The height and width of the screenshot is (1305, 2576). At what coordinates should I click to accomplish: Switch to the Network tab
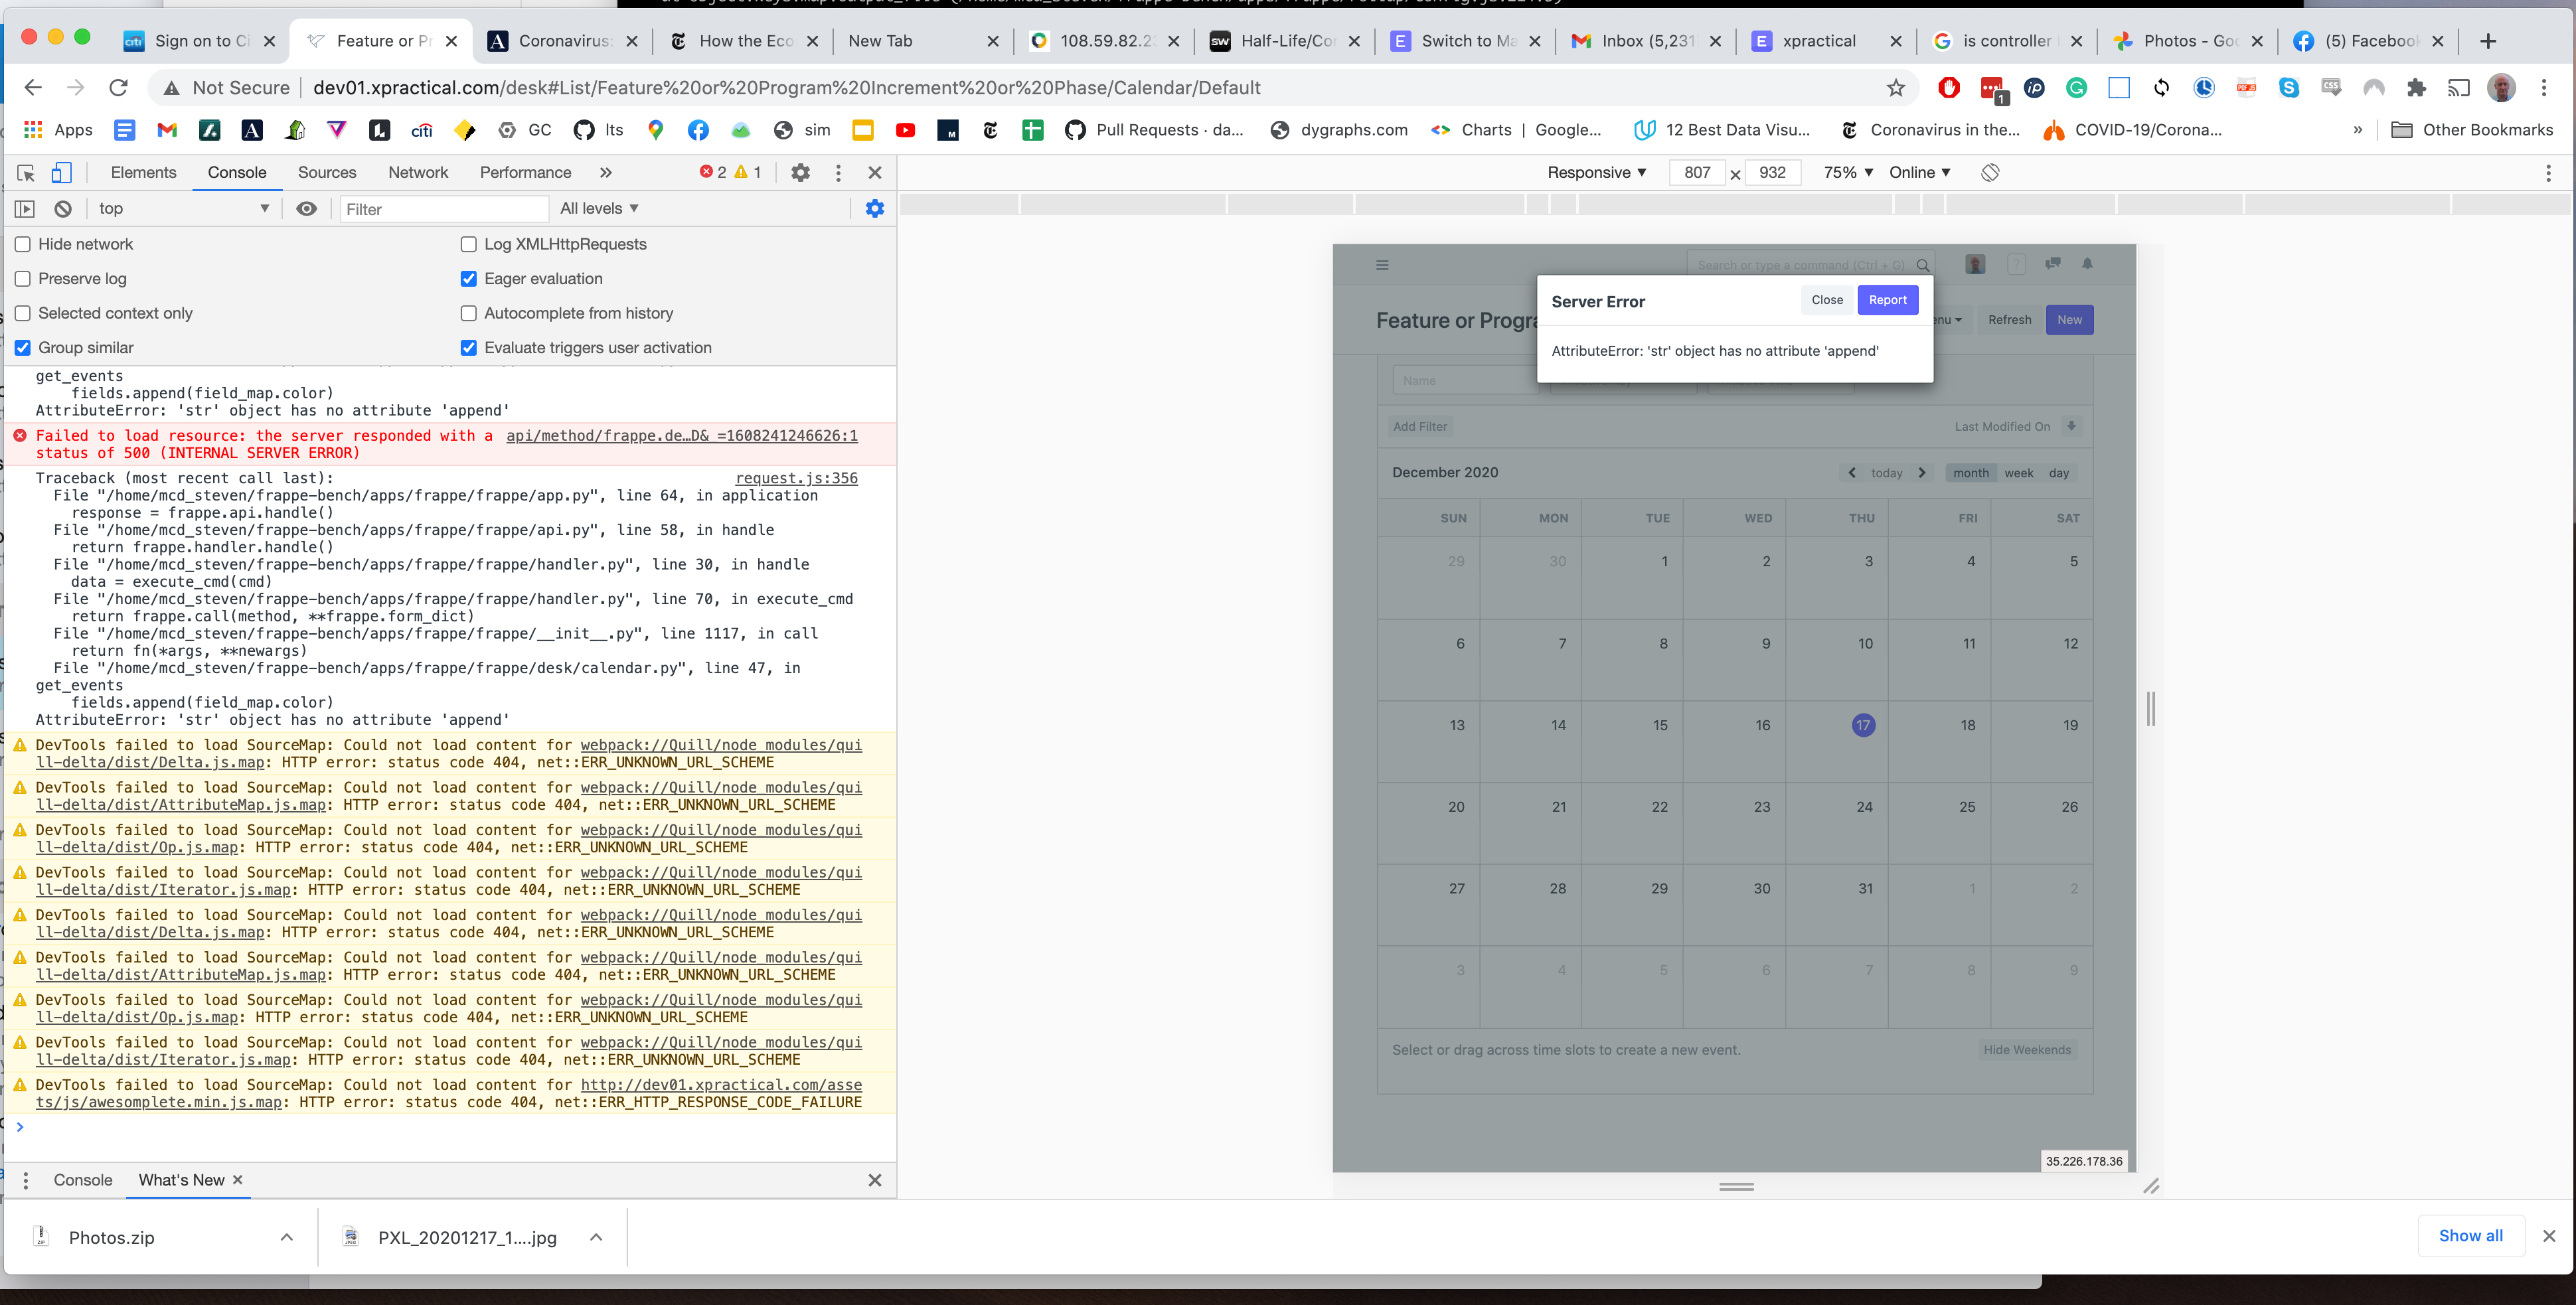point(418,172)
